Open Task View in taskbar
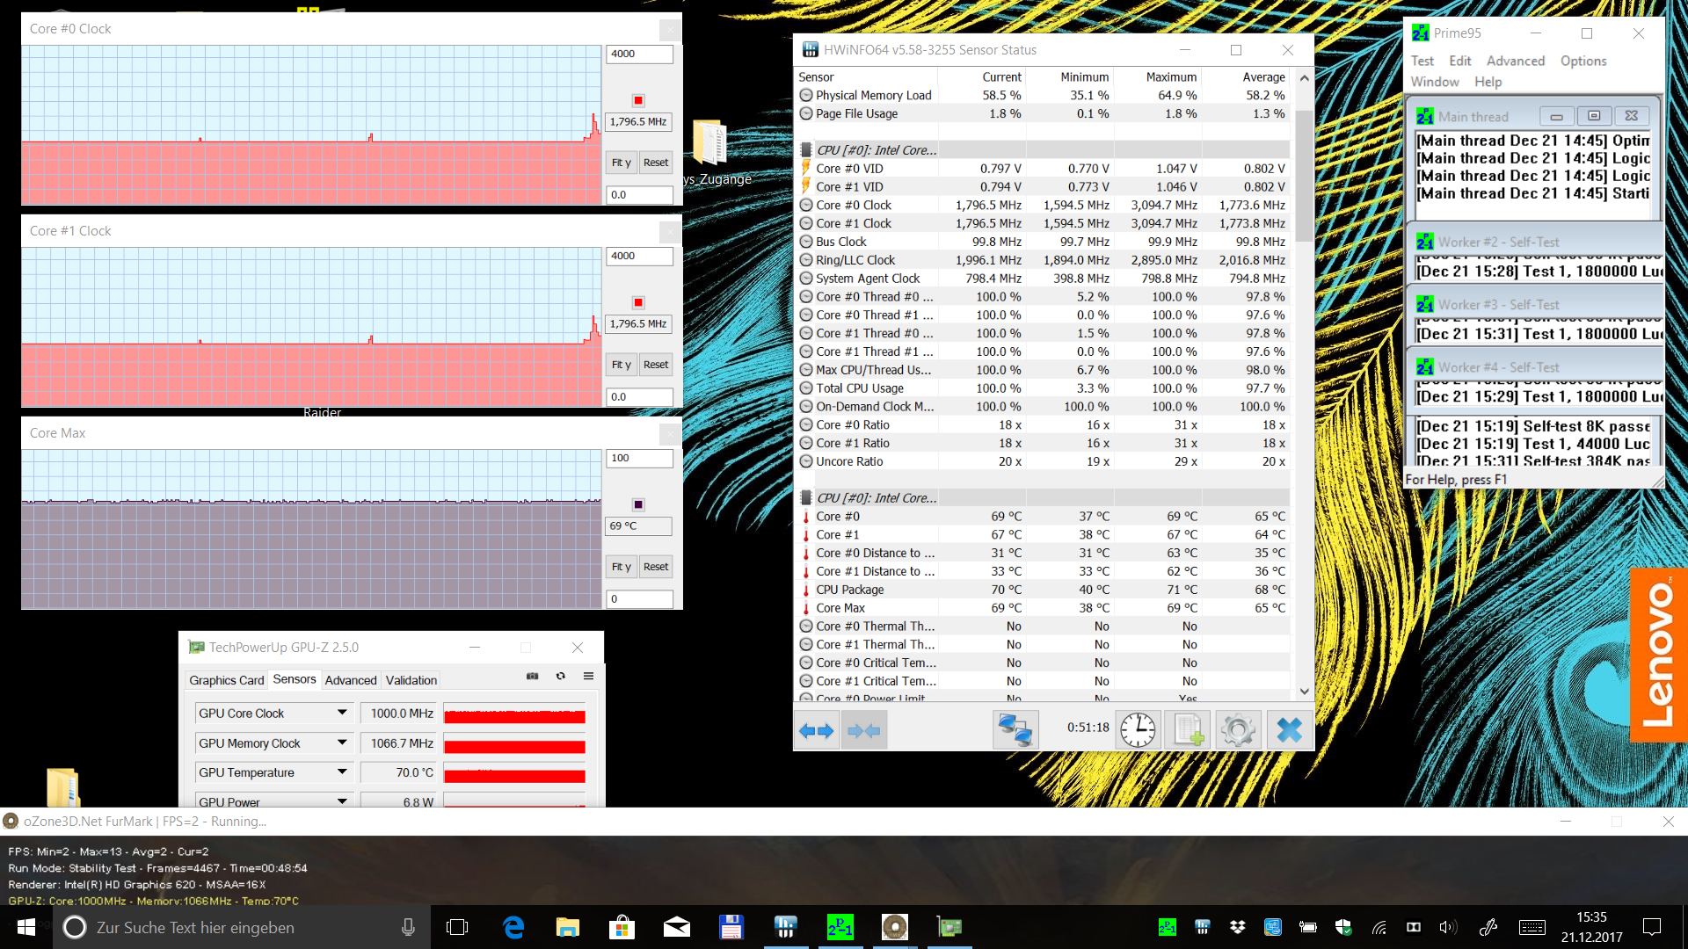This screenshot has width=1688, height=949. click(x=457, y=927)
